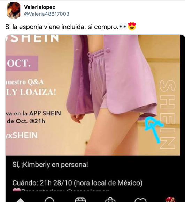Click the 'APP SHEIN' text in banner

pyautogui.click(x=45, y=113)
